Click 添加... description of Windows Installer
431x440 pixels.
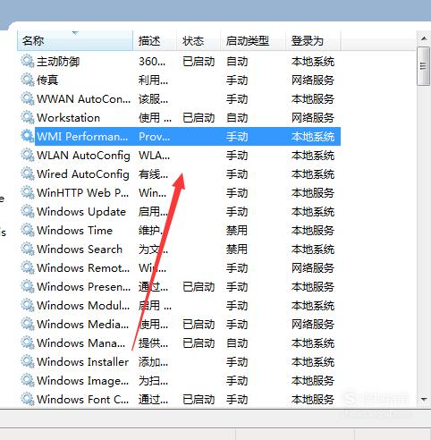pos(153,362)
